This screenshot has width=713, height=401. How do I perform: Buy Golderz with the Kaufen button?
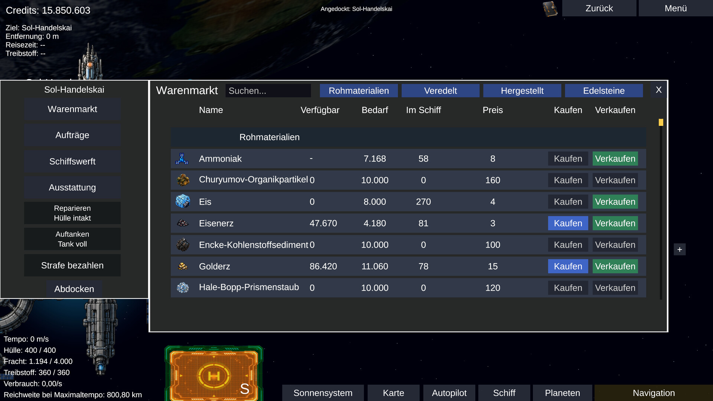(568, 266)
